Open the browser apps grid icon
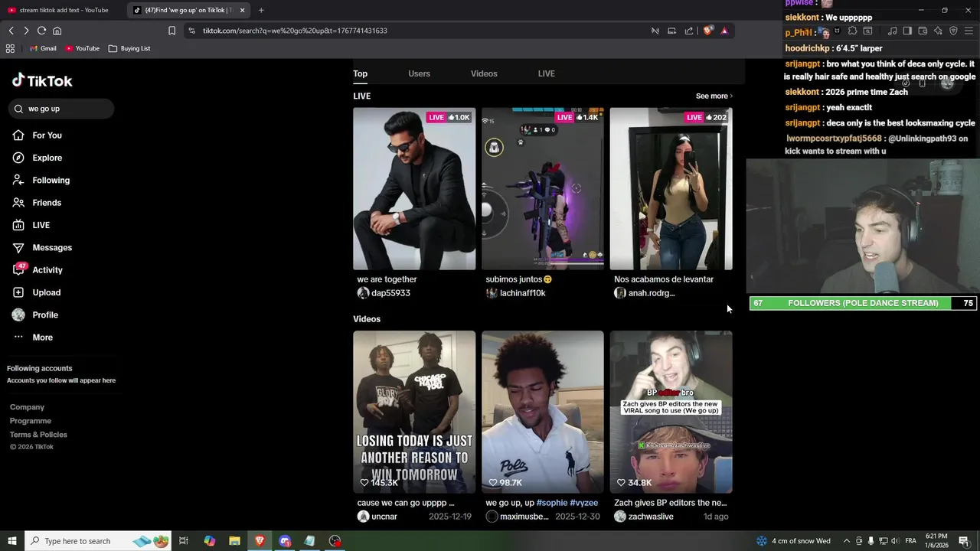Image resolution: width=980 pixels, height=551 pixels. 10,48
